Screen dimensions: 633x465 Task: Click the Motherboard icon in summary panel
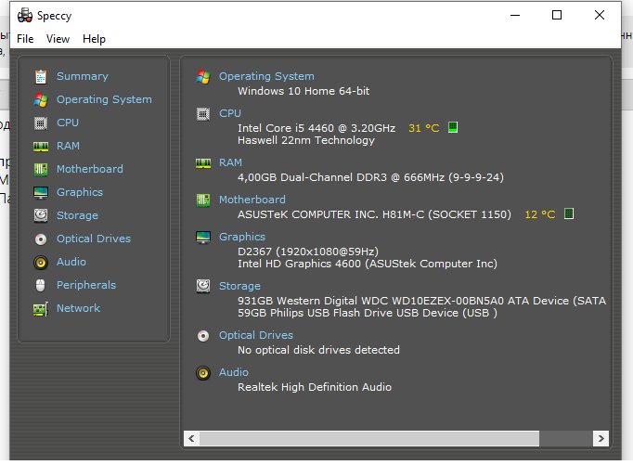[203, 200]
